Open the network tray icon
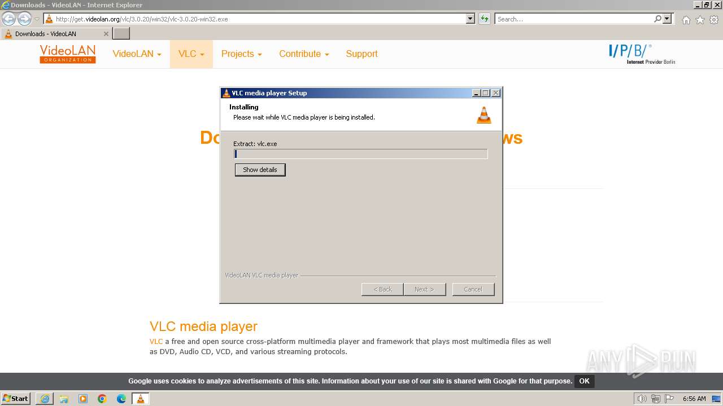Screen dimensions: 723x406 point(656,399)
